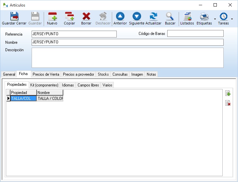The image size is (238, 182).
Task: Open the Stocks tab
Action: pyautogui.click(x=103, y=74)
